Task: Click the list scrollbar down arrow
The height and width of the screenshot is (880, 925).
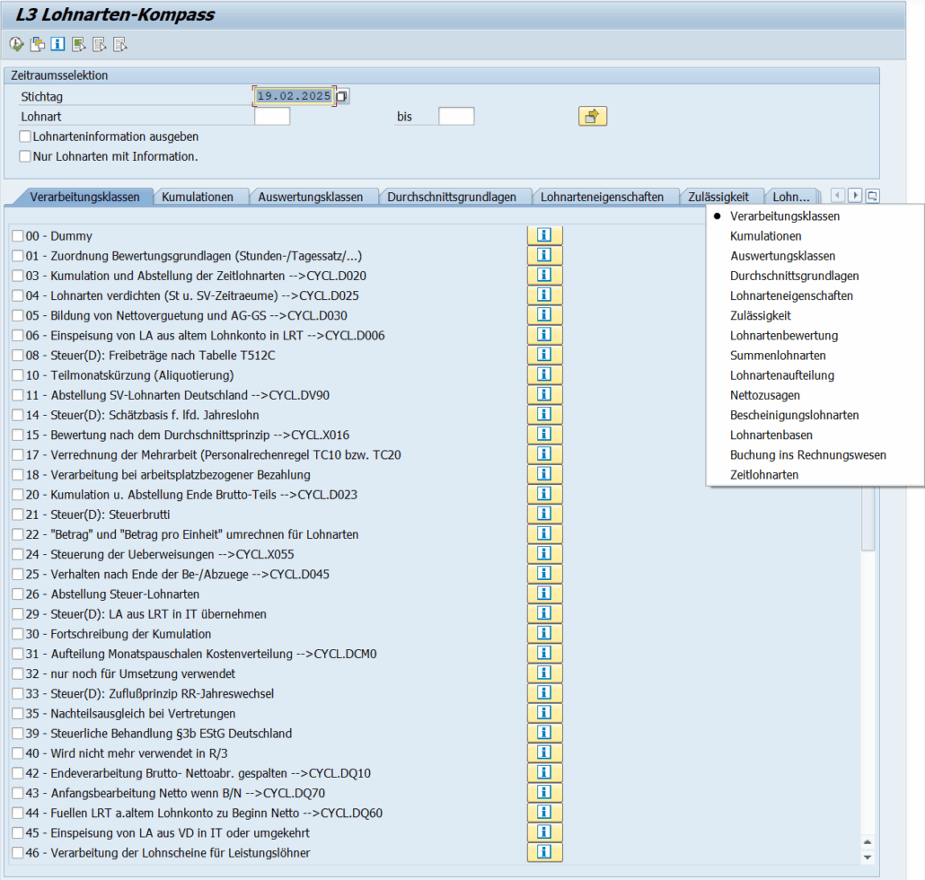Action: (x=868, y=857)
